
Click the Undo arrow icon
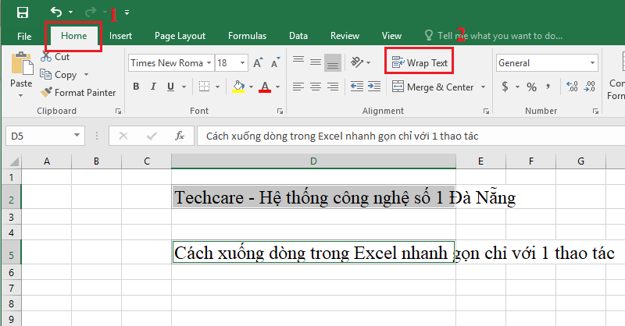[56, 12]
